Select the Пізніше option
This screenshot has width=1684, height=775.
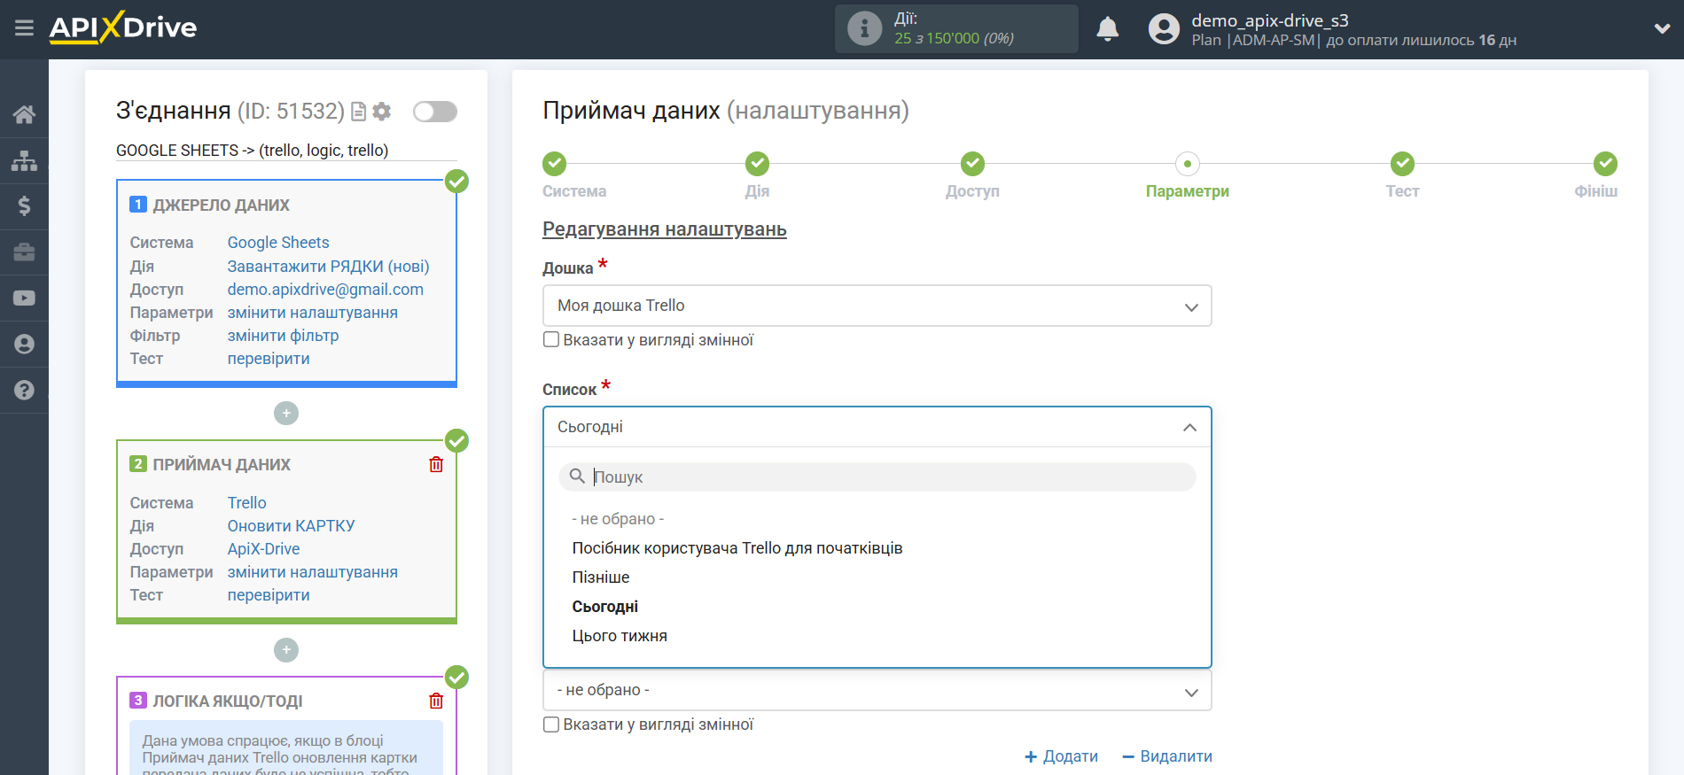[x=601, y=577]
